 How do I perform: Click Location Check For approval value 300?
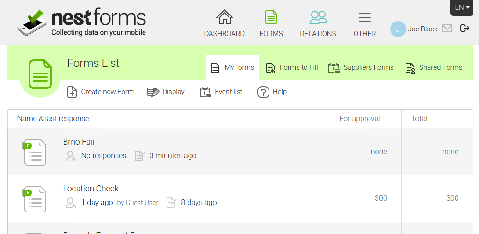(x=381, y=198)
